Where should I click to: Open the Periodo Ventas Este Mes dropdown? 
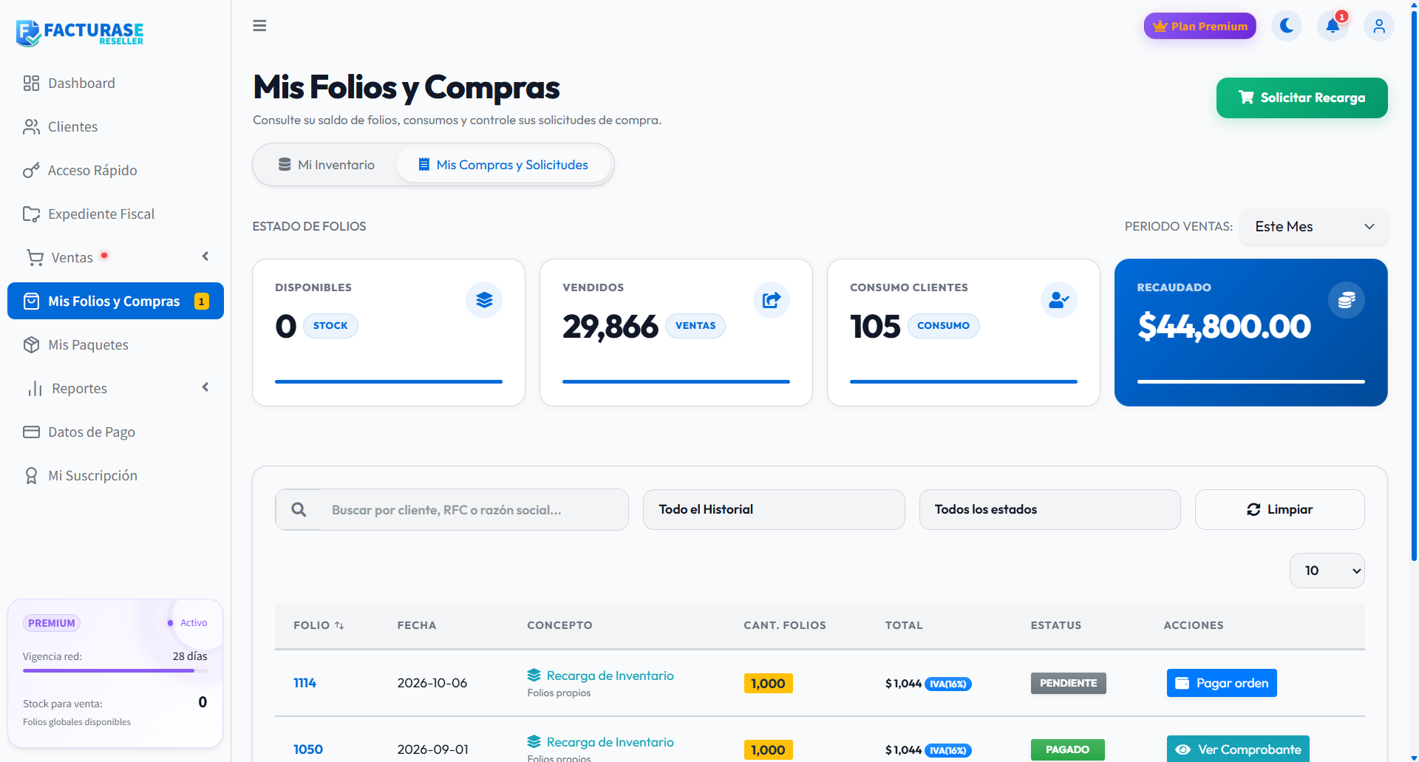tap(1313, 226)
